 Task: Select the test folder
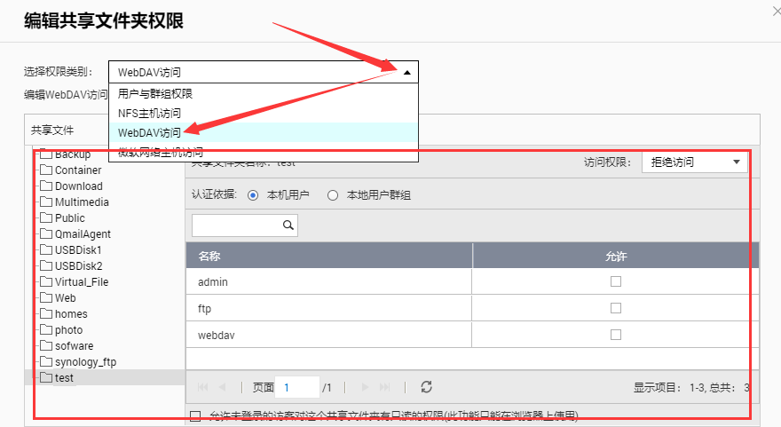point(64,377)
